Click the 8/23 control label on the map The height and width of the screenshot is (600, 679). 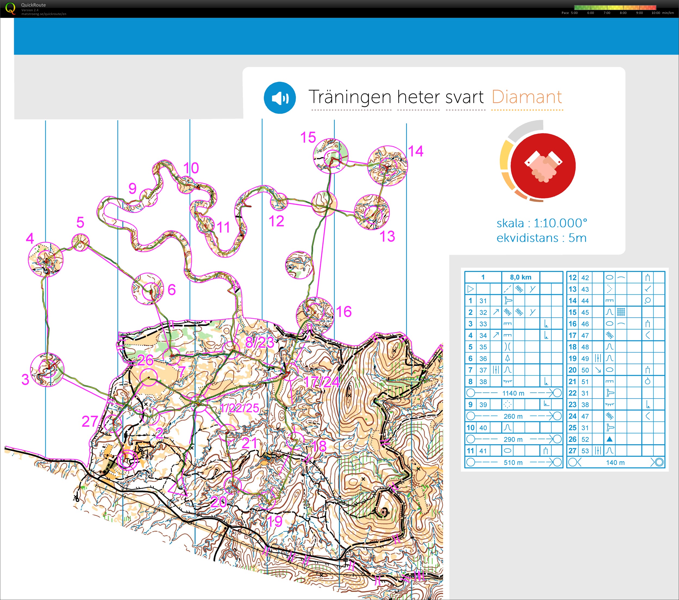click(x=259, y=342)
